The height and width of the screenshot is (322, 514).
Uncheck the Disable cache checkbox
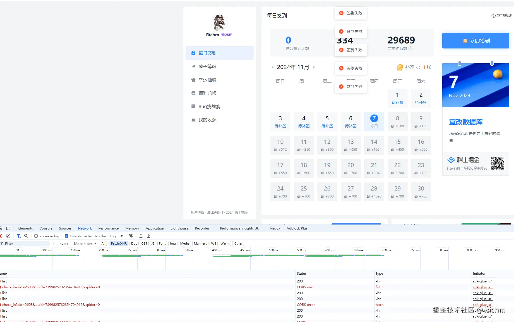coord(66,236)
